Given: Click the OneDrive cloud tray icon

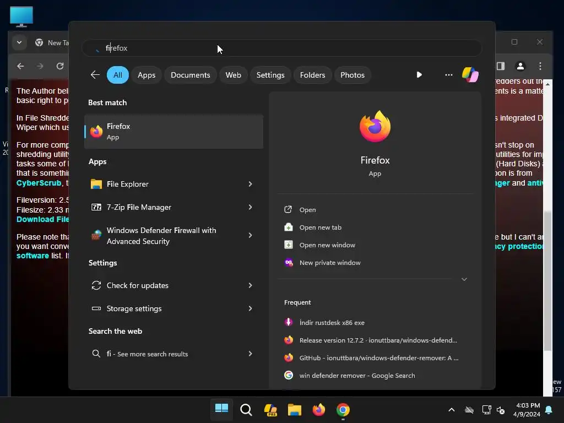Looking at the screenshot, I should click(x=469, y=410).
